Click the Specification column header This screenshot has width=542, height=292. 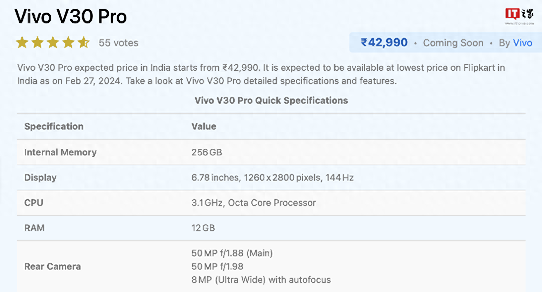click(54, 126)
